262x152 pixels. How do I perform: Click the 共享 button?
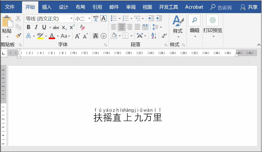[x=252, y=7]
